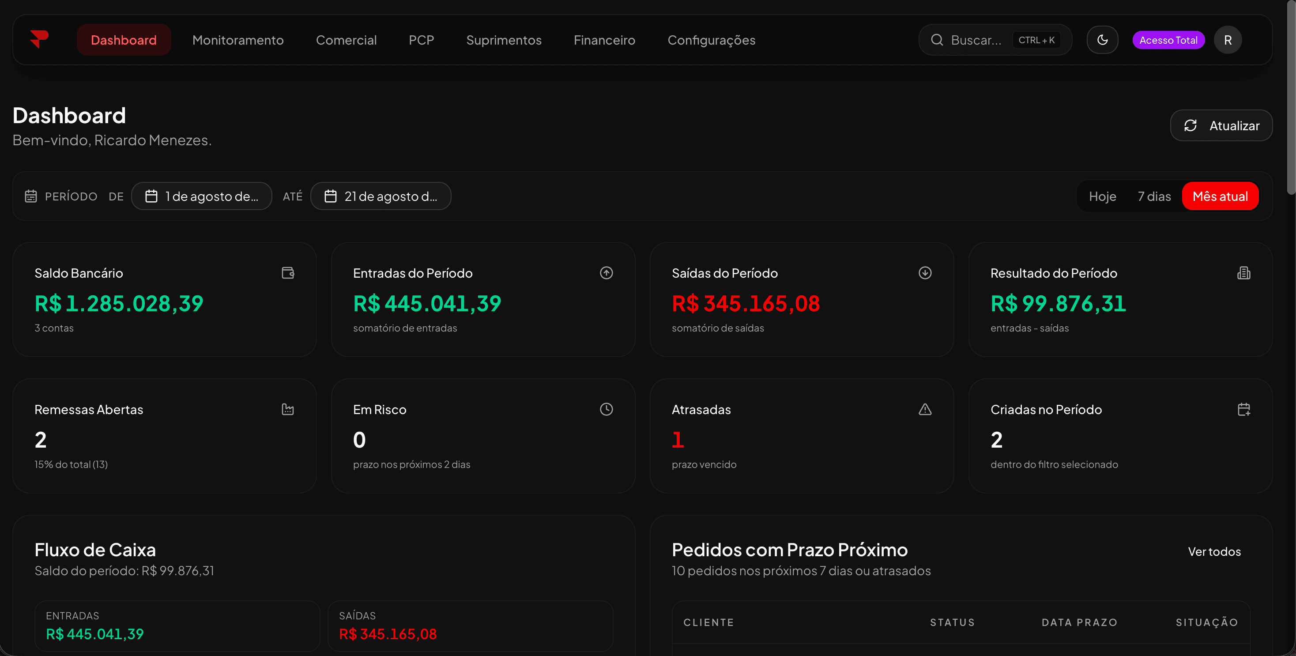This screenshot has width=1296, height=656.
Task: Click the Atrasadas count 1
Action: pyautogui.click(x=678, y=440)
